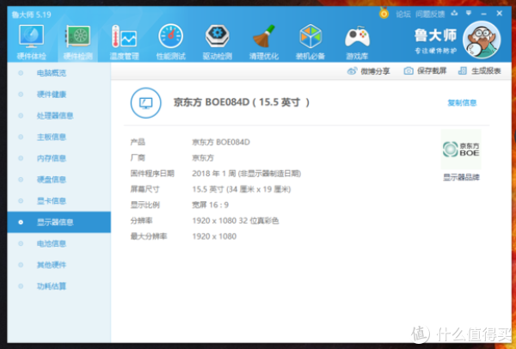The width and height of the screenshot is (516, 349).
Task: Select 电脑概览 in the sidebar
Action: click(x=58, y=73)
